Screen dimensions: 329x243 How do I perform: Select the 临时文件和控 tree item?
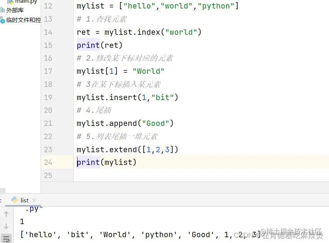click(x=23, y=20)
